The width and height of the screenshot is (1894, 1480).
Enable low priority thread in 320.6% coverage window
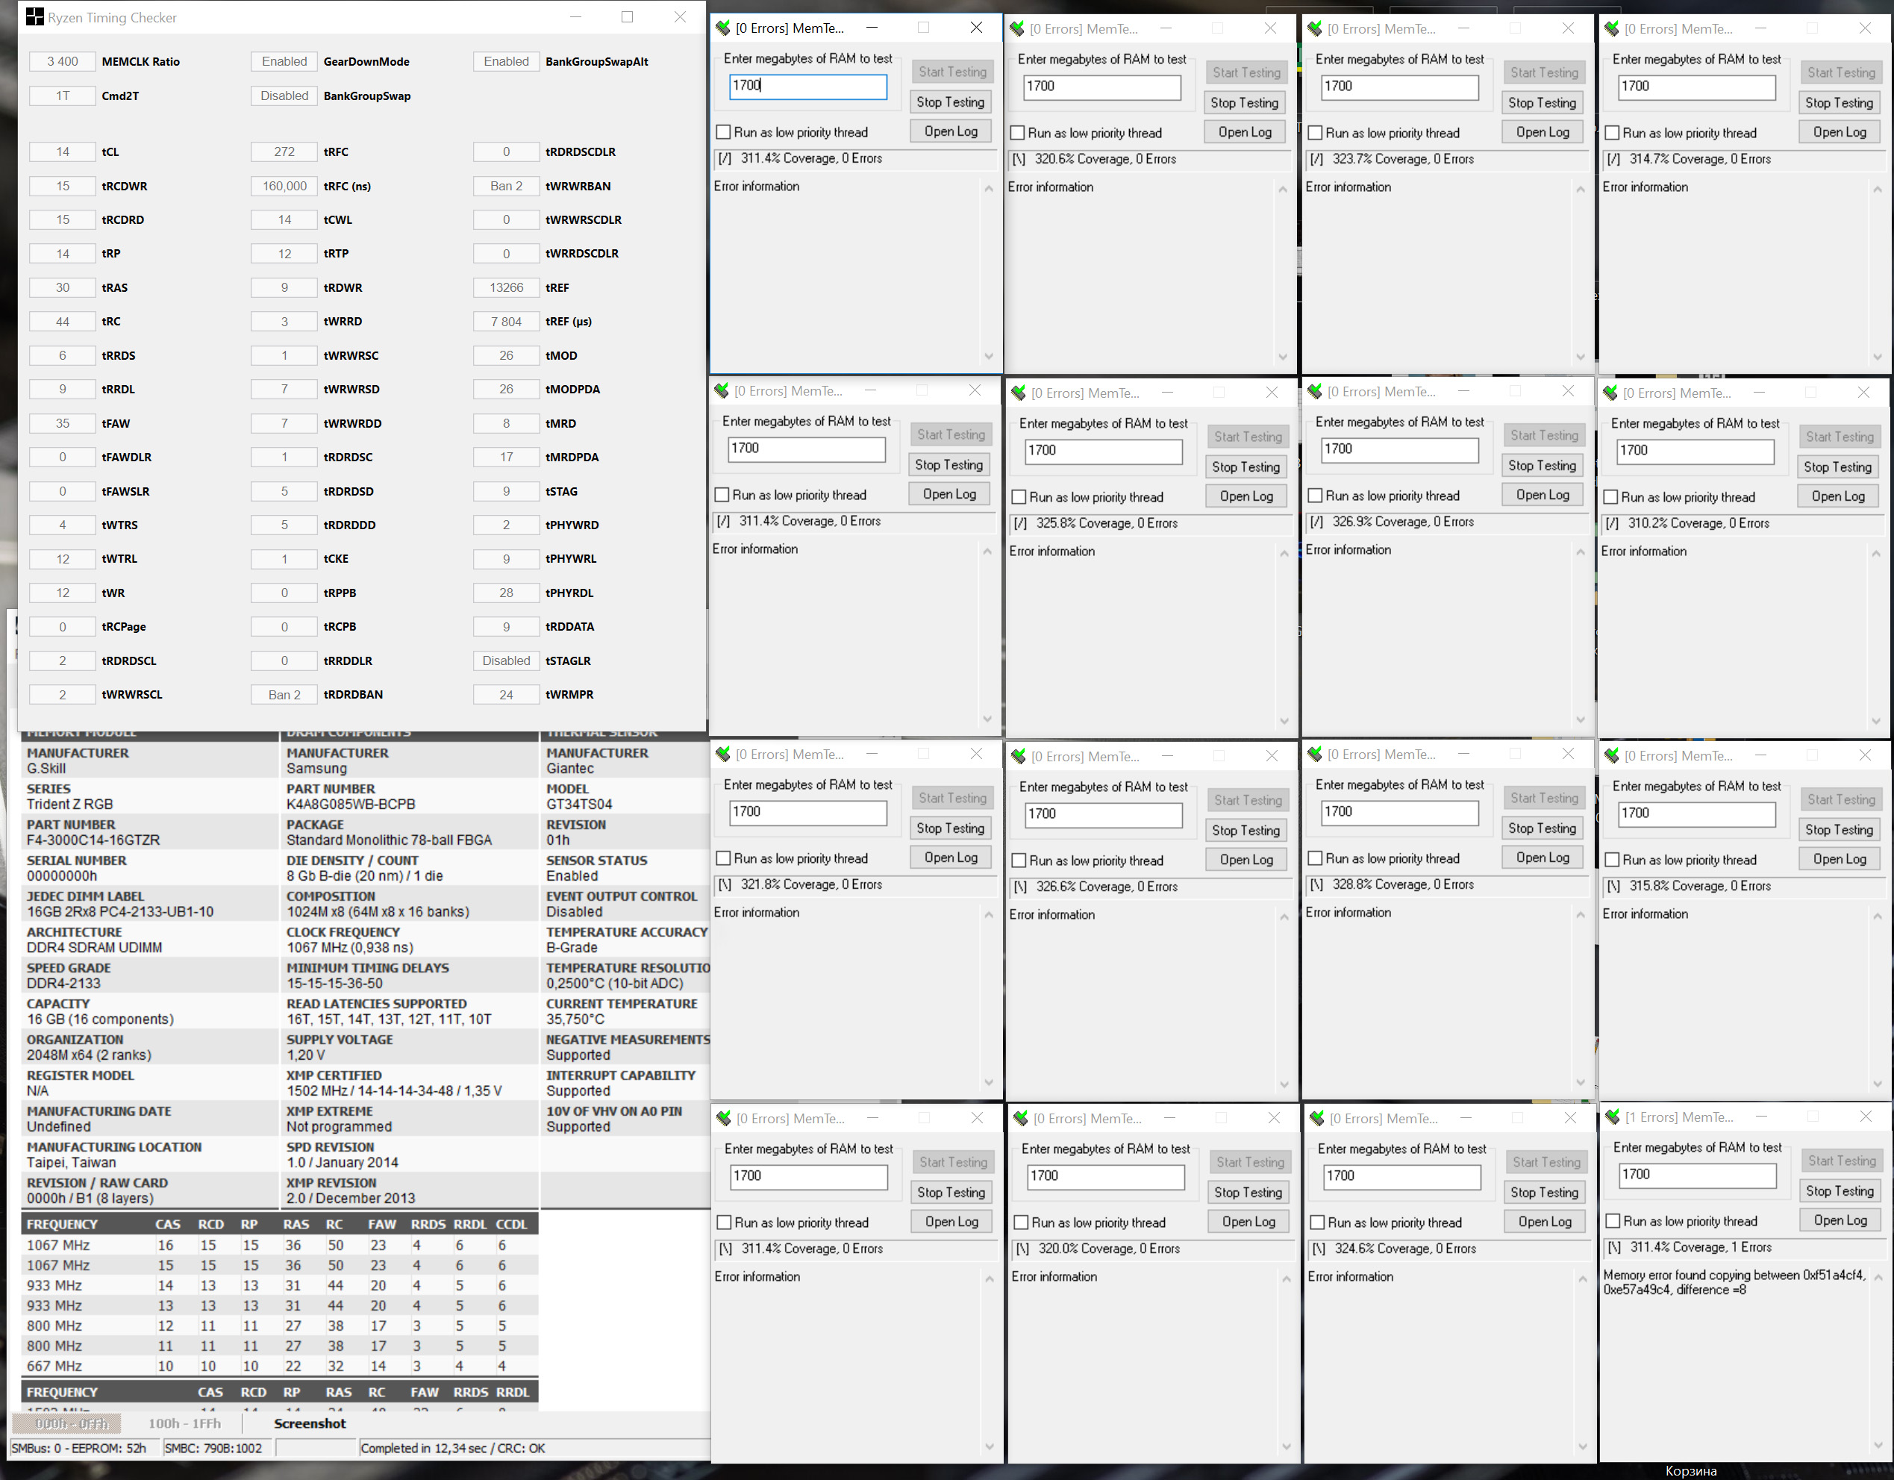tap(1018, 134)
